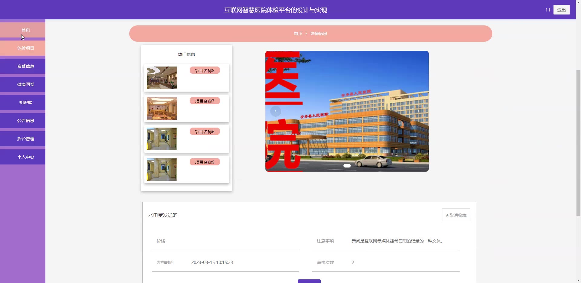The height and width of the screenshot is (283, 581).
Task: Click the 热门信息 heading
Action: tap(186, 54)
